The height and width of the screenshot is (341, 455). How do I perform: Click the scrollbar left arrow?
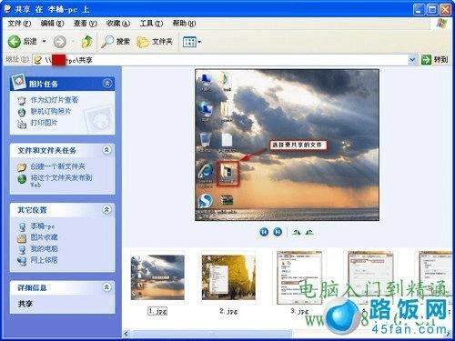[126, 334]
